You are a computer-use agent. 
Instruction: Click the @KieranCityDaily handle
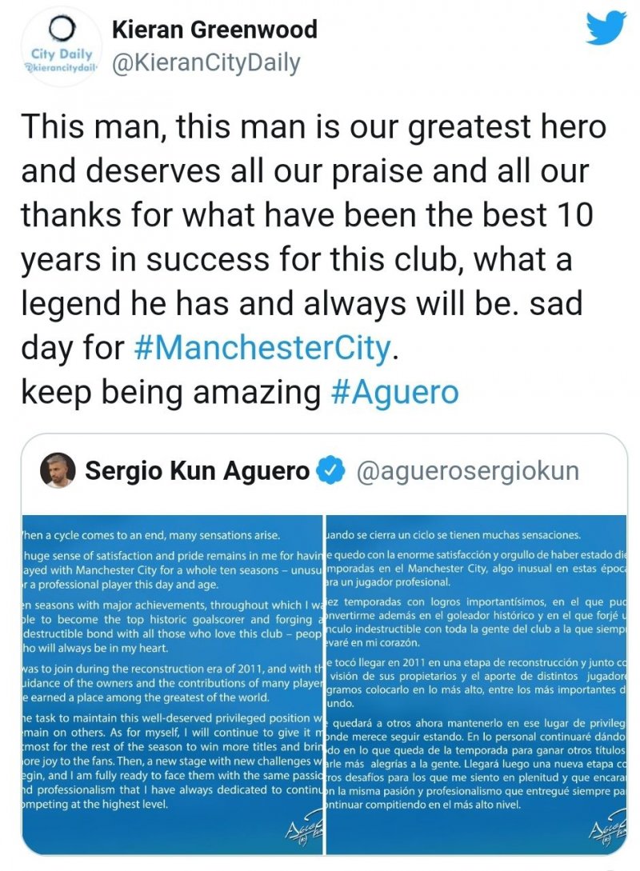point(206,64)
